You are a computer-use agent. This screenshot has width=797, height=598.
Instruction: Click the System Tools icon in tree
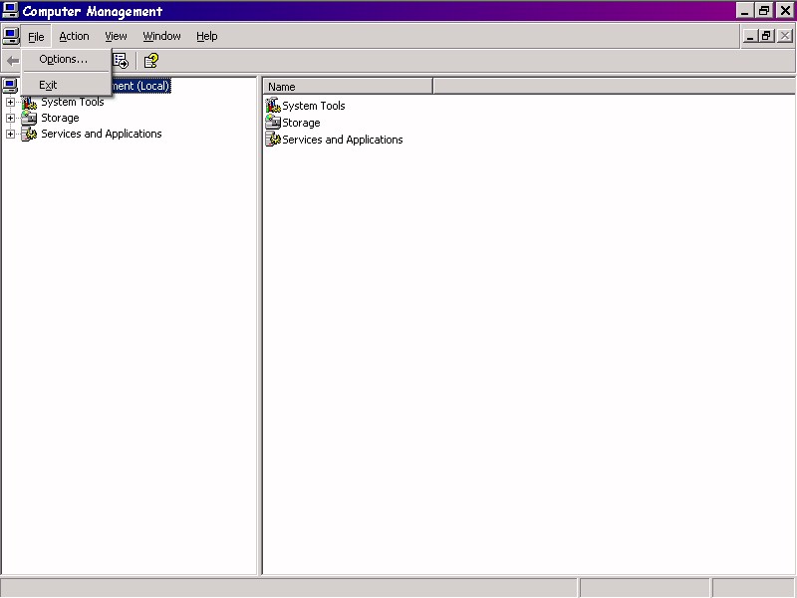(29, 103)
